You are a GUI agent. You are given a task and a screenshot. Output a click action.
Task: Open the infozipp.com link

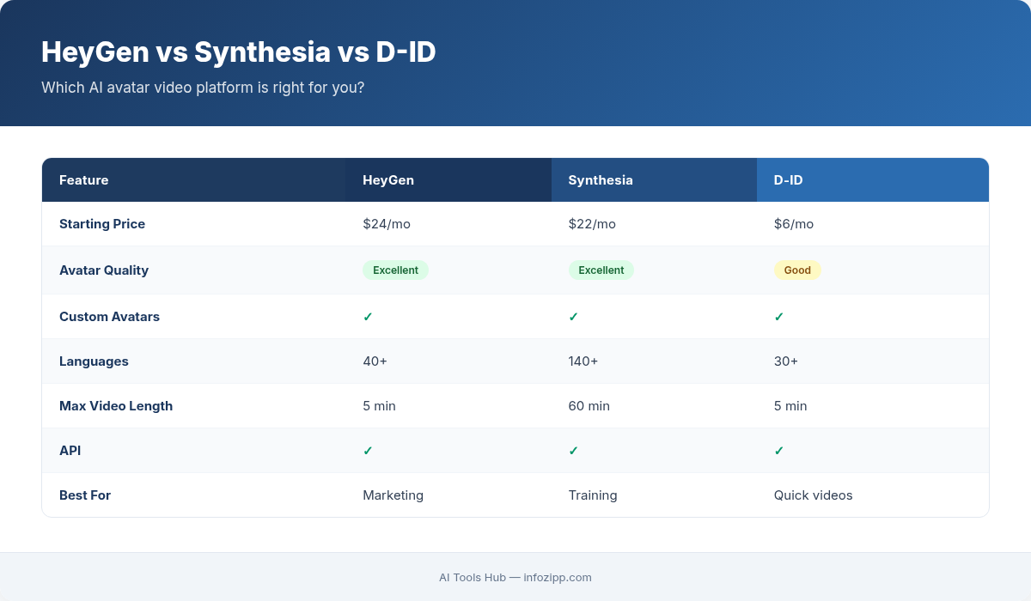tap(558, 577)
